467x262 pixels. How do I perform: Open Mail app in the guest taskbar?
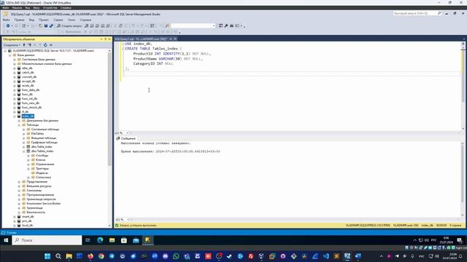pos(136,240)
